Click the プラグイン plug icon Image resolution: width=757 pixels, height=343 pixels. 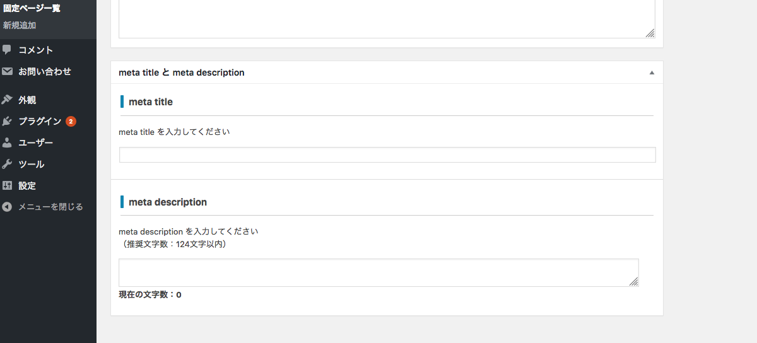7,121
